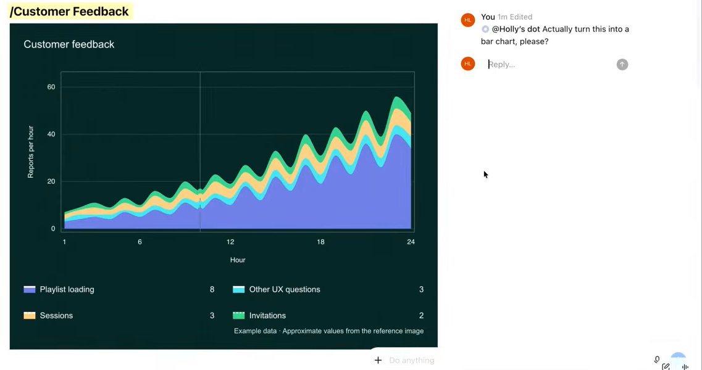This screenshot has height=370, width=702.
Task: Click the vertical hover marker line in chart
Action: click(200, 152)
